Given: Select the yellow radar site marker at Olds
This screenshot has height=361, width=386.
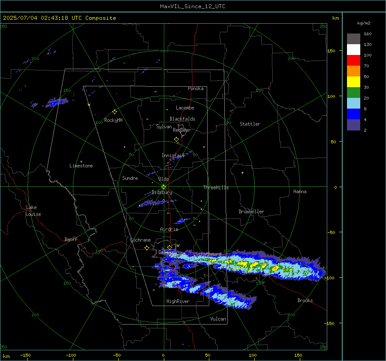Looking at the screenshot, I should click(163, 187).
